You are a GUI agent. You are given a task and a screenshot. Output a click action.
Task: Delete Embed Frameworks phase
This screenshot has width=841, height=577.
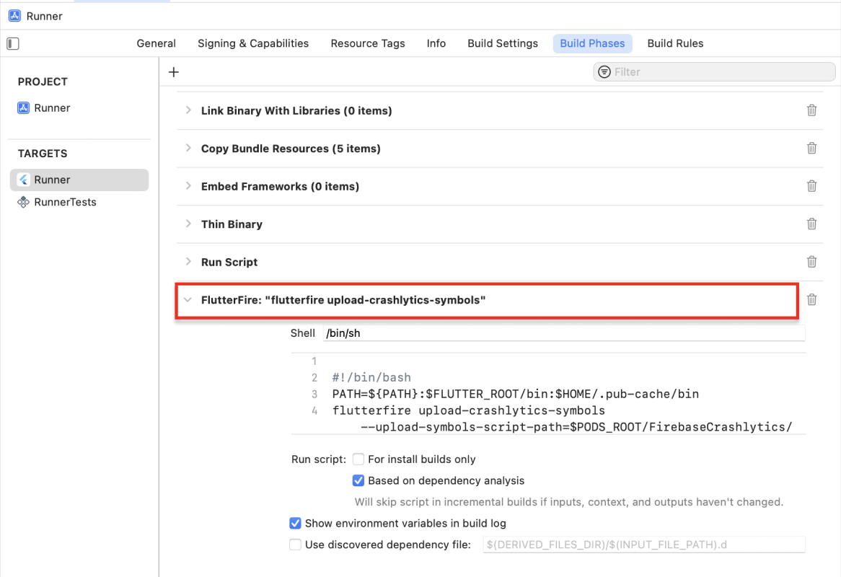[811, 186]
